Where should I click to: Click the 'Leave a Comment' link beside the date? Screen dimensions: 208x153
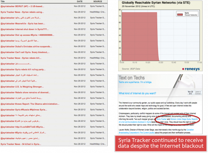198,93
